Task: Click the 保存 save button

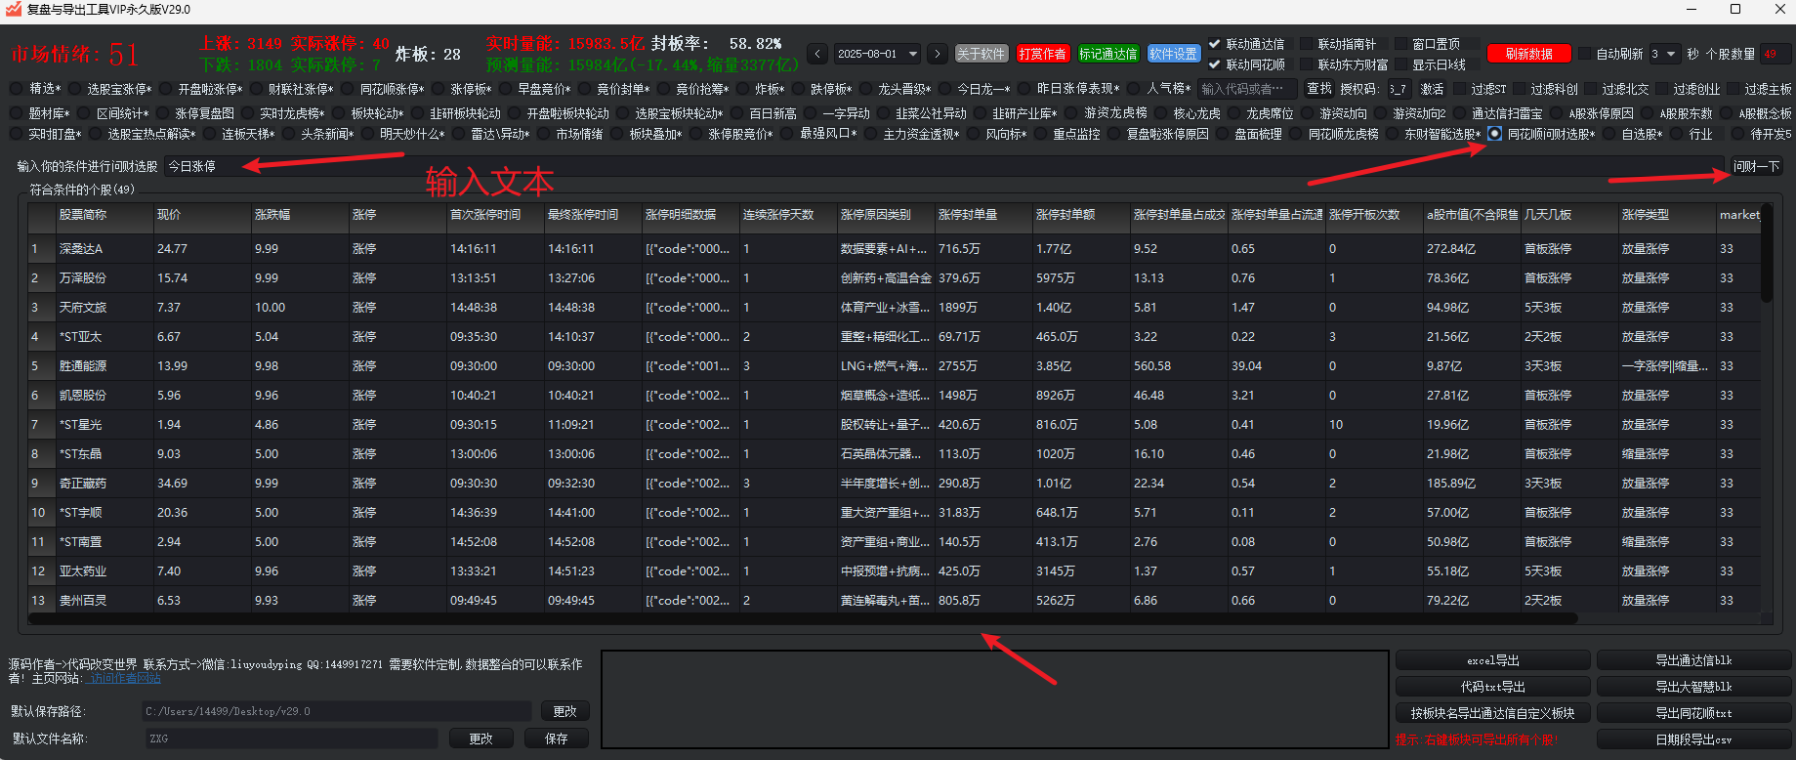Action: pos(557,739)
